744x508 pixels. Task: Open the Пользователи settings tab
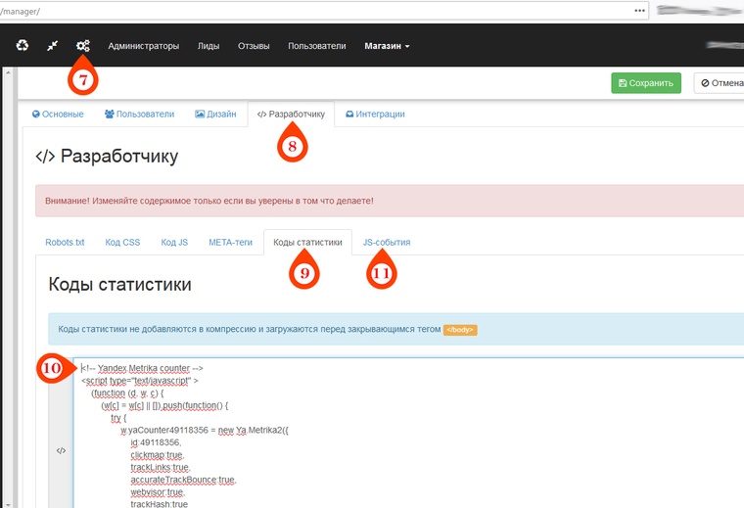coord(139,115)
